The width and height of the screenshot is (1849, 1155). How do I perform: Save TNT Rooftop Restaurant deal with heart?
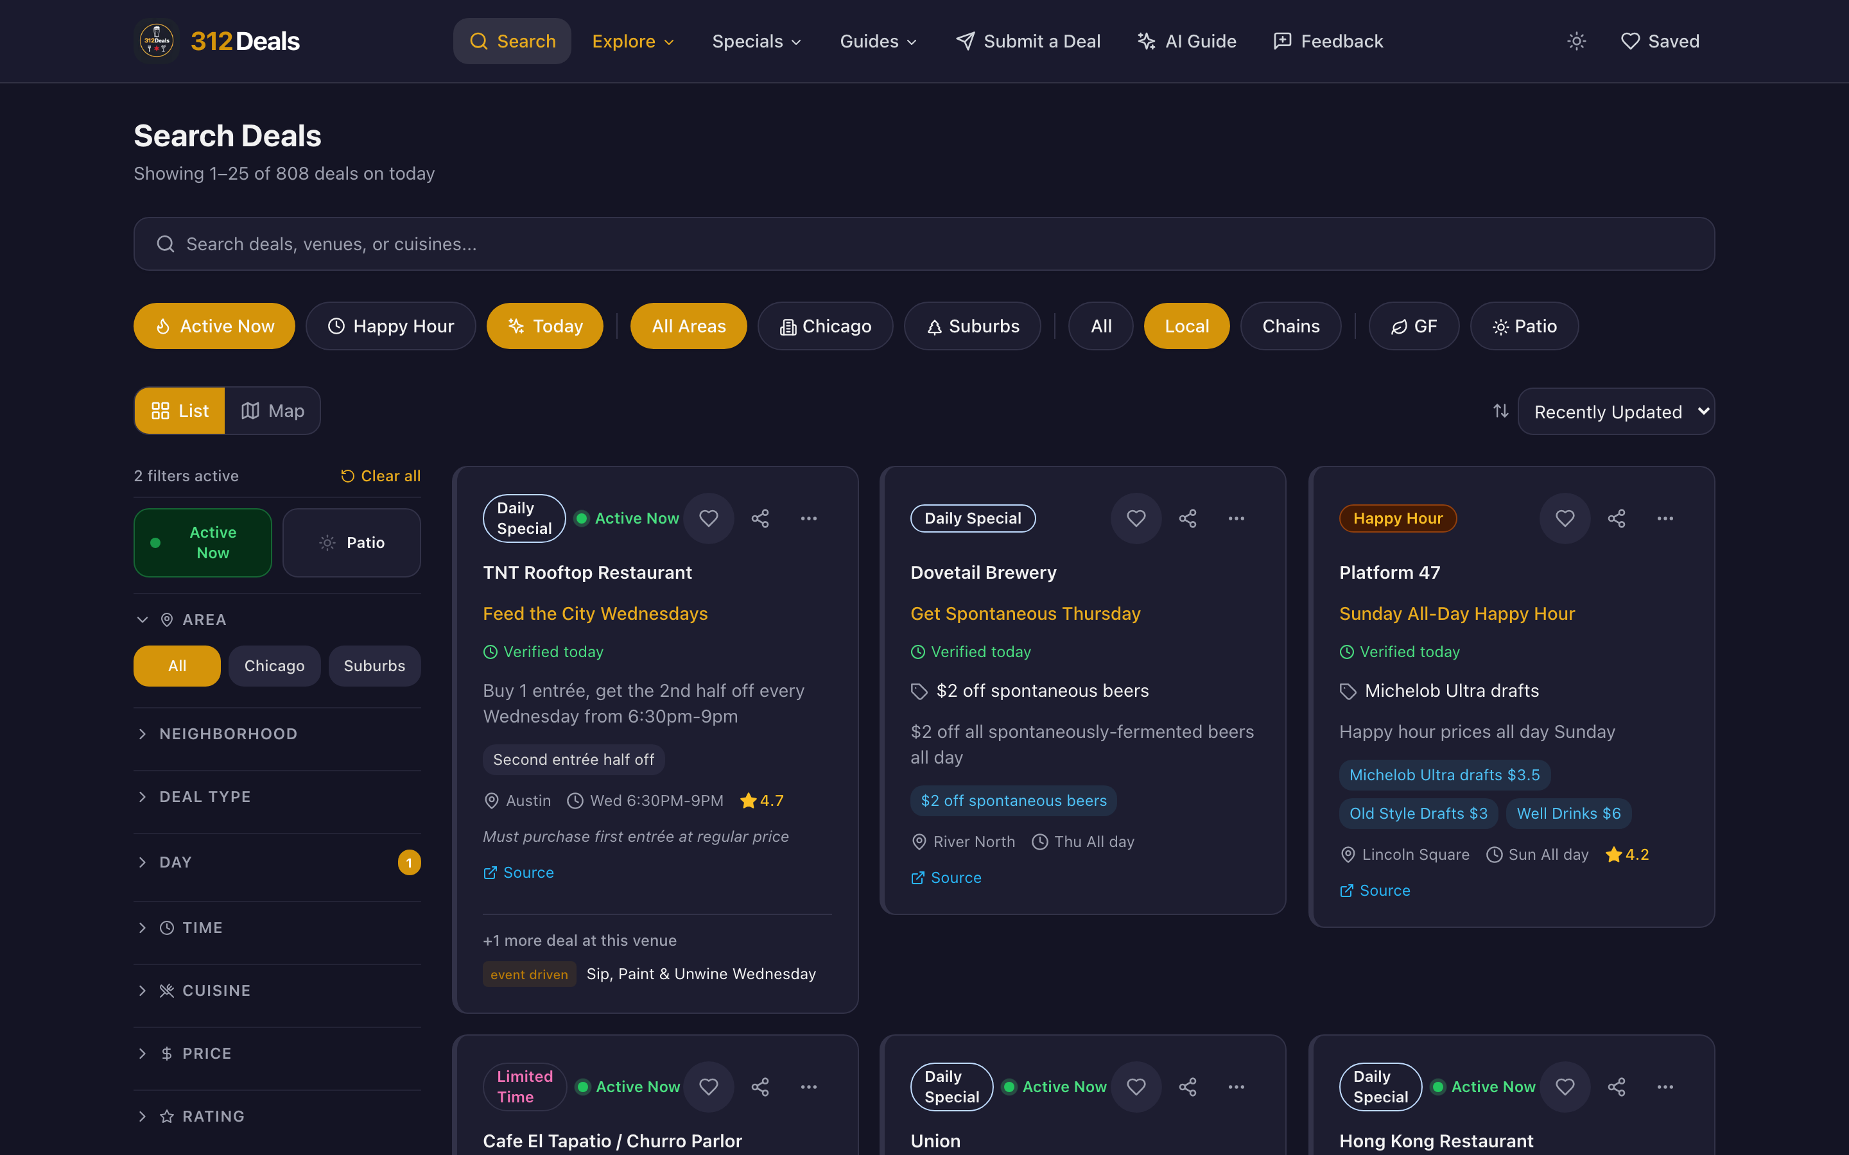click(x=708, y=518)
